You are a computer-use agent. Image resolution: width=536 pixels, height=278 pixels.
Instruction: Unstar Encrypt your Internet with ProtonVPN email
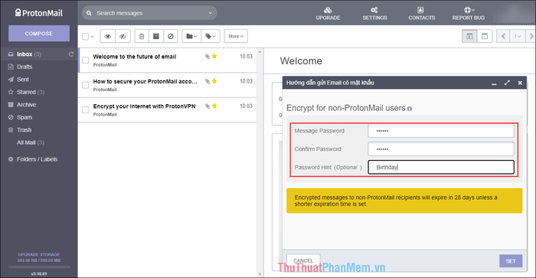[x=214, y=106]
